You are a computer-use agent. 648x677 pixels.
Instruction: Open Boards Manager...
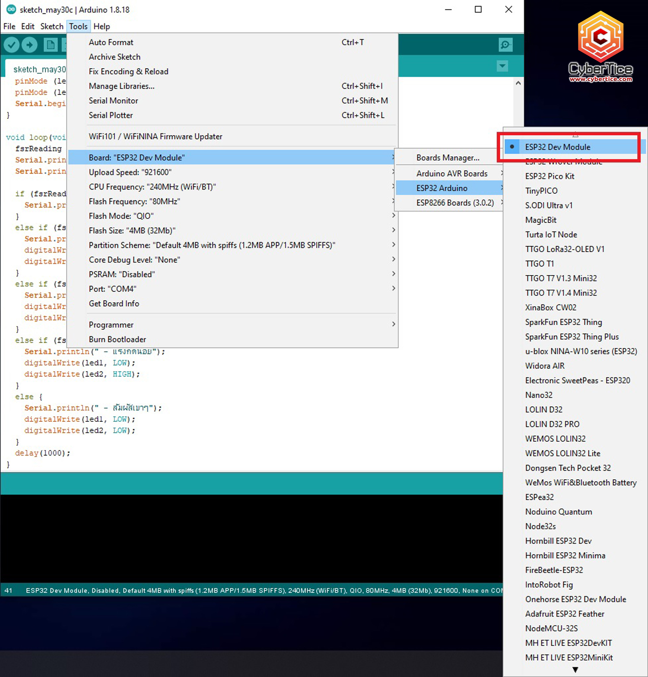point(448,158)
